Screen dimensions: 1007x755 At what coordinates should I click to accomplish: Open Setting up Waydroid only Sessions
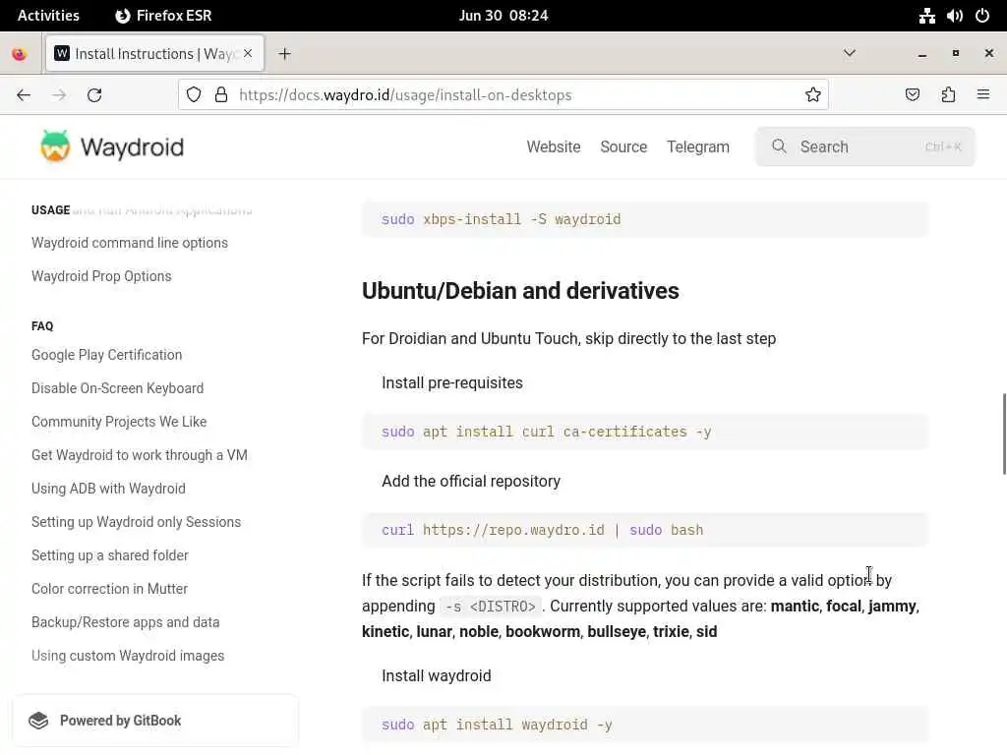[136, 521]
